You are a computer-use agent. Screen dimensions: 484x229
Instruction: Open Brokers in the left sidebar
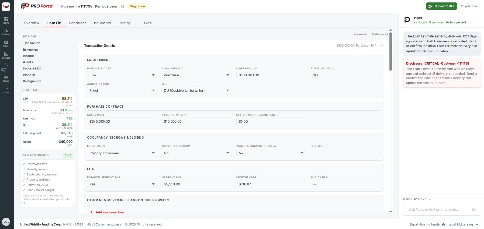[x=6, y=55]
